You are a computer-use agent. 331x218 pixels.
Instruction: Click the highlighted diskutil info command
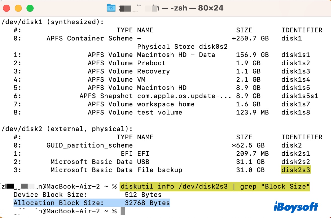(215, 187)
